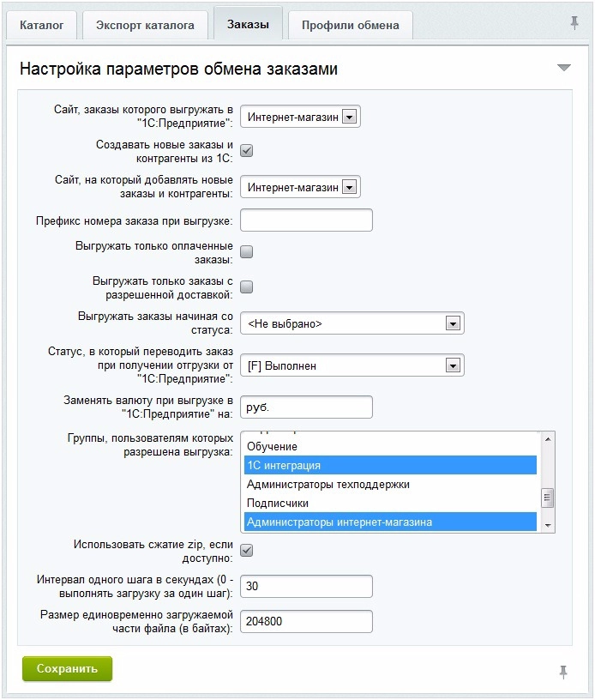Image resolution: width=595 pixels, height=700 pixels.
Task: Click the Сохранить button
Action: (x=67, y=669)
